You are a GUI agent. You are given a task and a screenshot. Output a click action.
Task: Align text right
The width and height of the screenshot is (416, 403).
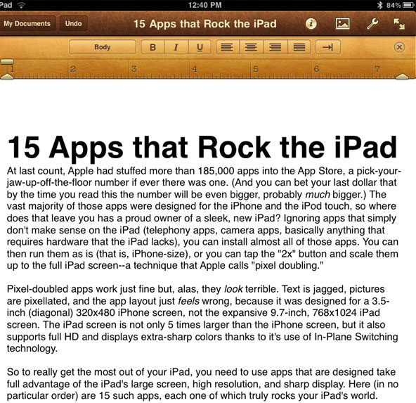tap(275, 47)
